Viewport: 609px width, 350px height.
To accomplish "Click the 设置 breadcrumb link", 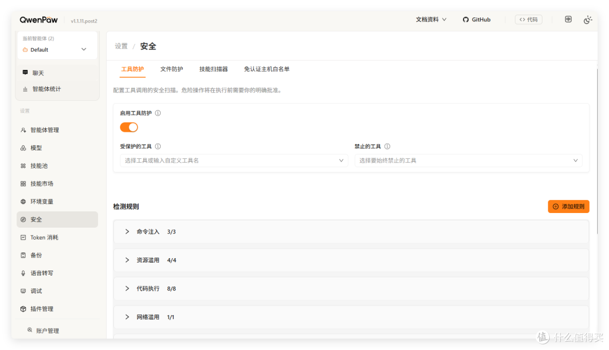I will 121,46.
